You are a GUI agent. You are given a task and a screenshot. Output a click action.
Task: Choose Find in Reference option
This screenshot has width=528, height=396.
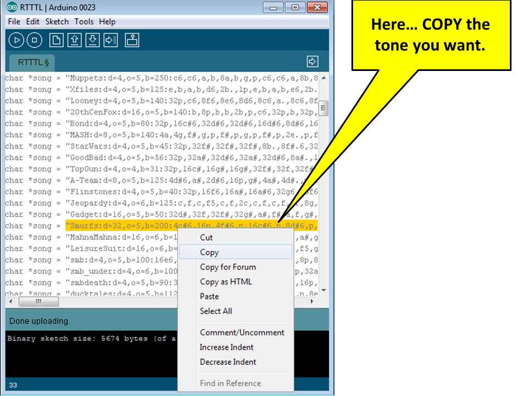pos(235,383)
